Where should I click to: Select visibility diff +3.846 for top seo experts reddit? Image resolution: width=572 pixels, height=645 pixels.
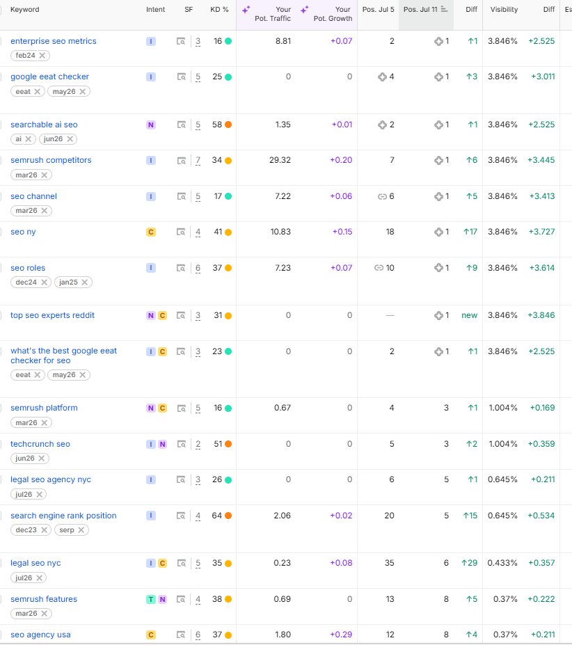point(541,315)
